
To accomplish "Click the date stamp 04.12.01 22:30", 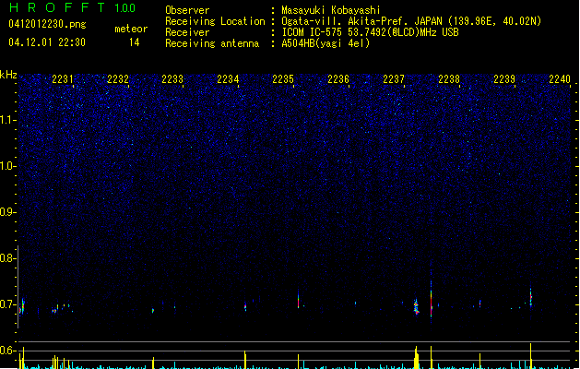I will pos(47,42).
